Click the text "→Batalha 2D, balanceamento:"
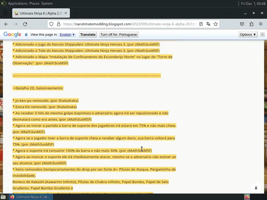 38,88
